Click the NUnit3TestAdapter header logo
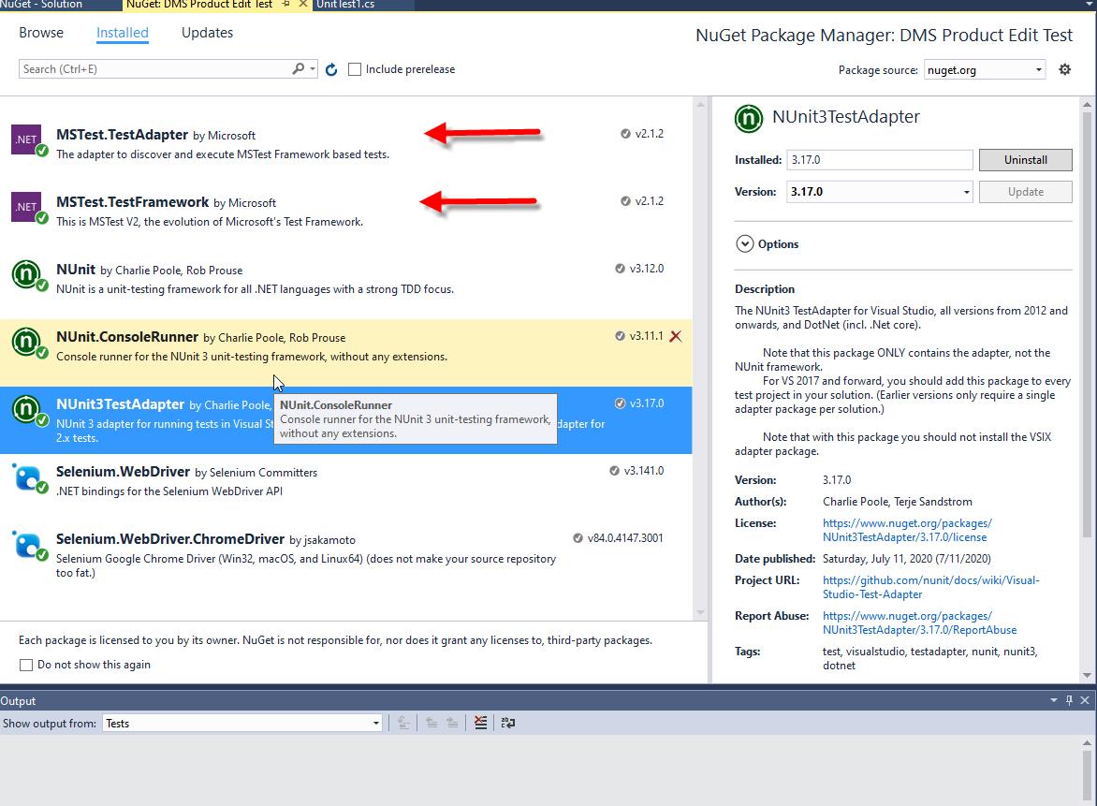Viewport: 1097px width, 806px height. tap(749, 118)
